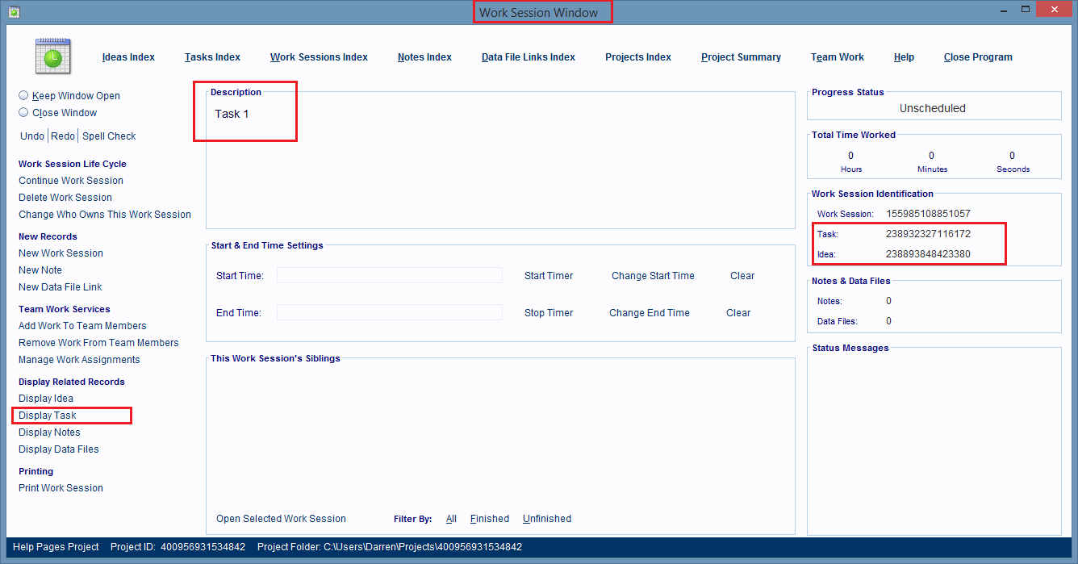Open the Team Work menu

[x=838, y=57]
